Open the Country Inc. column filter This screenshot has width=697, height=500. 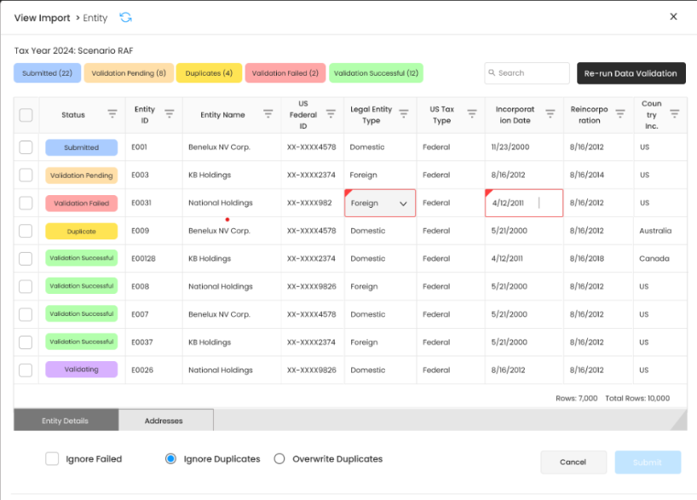point(674,114)
